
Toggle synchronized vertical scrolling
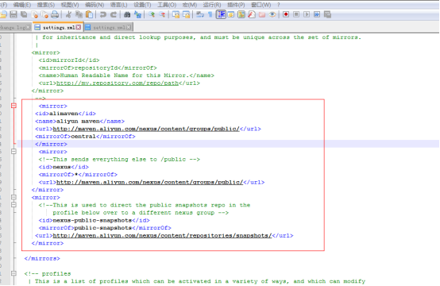(176, 14)
